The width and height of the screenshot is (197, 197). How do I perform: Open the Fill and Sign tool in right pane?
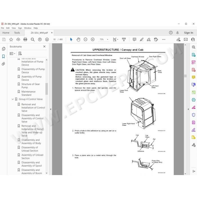(x=194, y=107)
